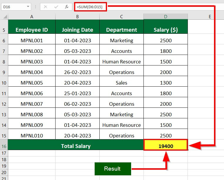Click the green Result label box

coord(113,169)
